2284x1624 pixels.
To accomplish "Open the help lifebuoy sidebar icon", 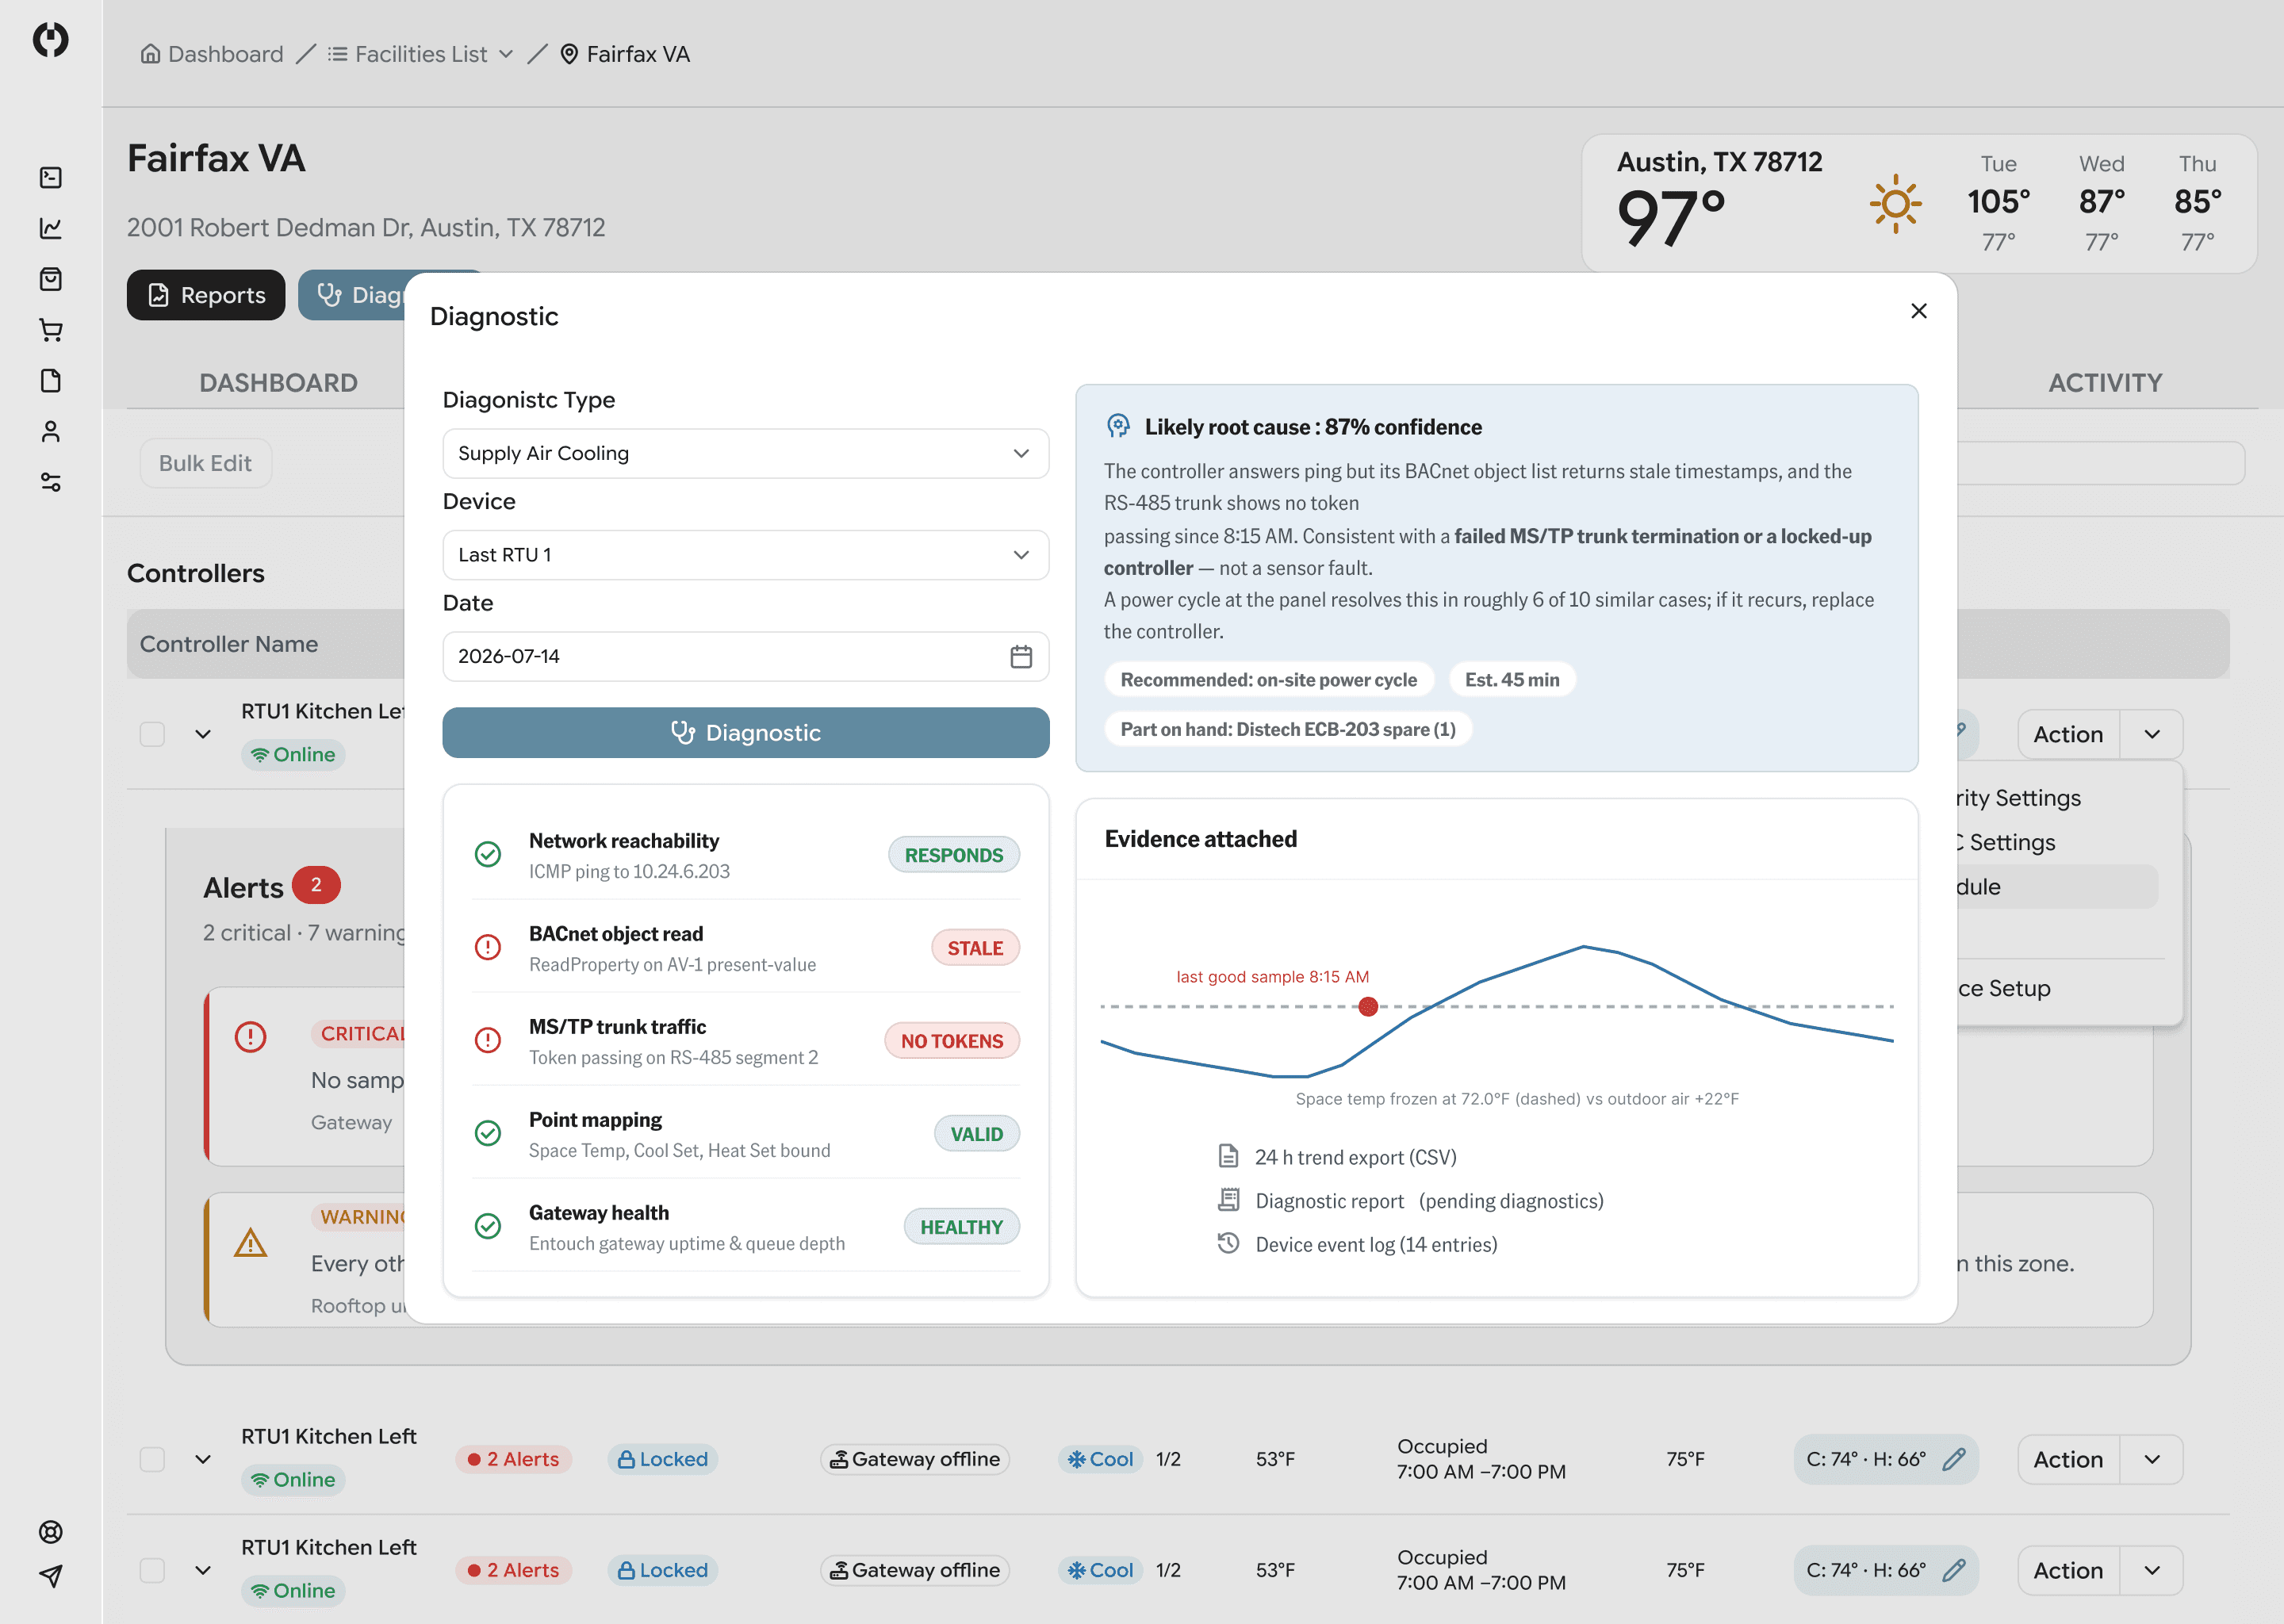I will 50,1531.
